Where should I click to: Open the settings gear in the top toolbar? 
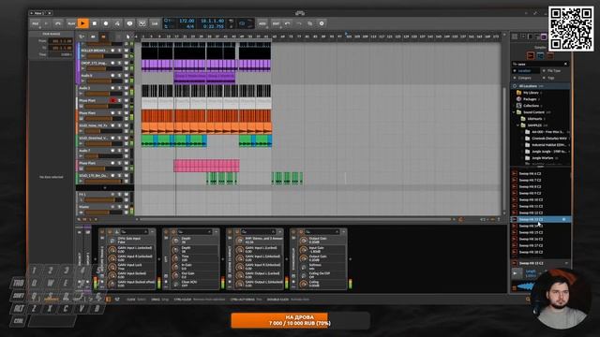(x=322, y=23)
